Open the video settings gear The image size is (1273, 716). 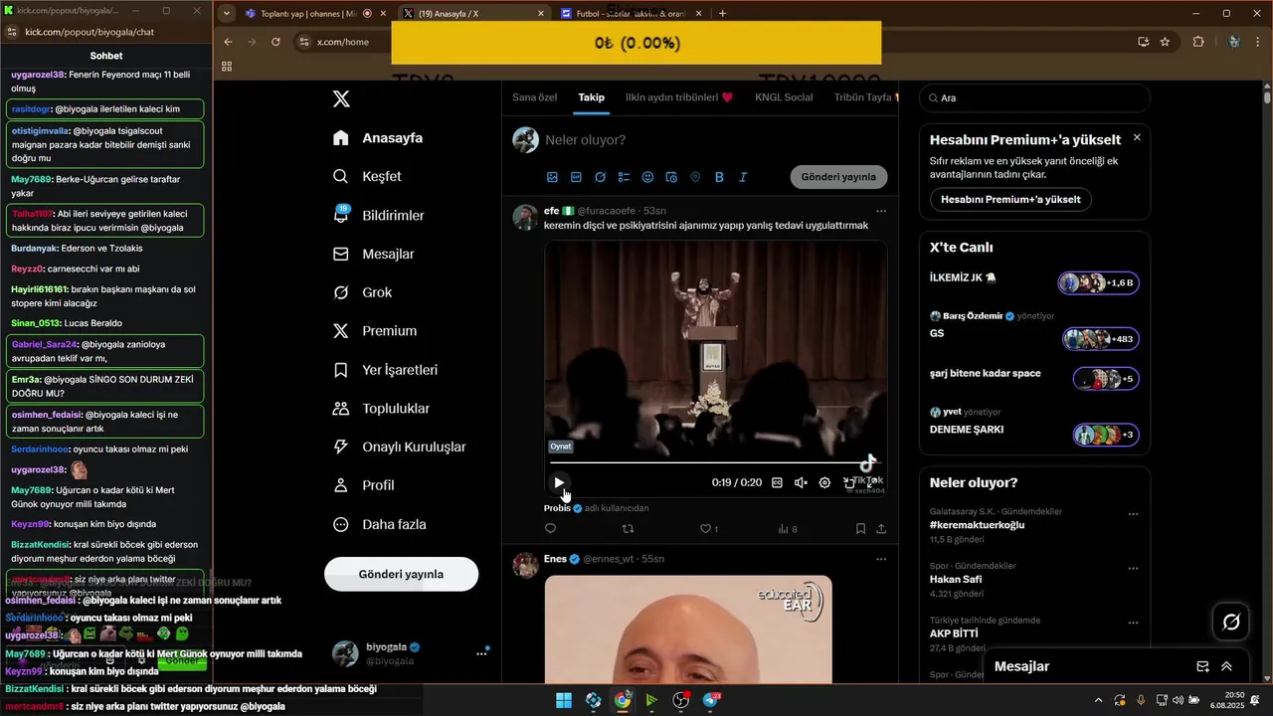[x=824, y=482]
